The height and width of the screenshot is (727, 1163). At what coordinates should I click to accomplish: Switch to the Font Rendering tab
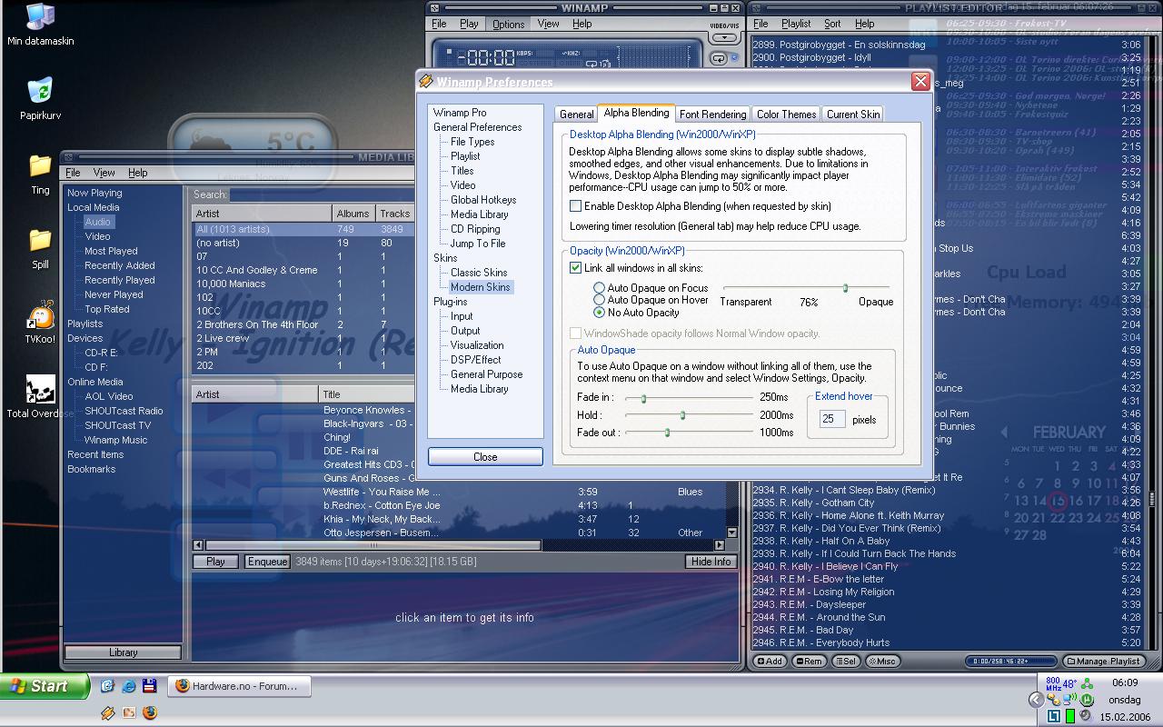[712, 115]
